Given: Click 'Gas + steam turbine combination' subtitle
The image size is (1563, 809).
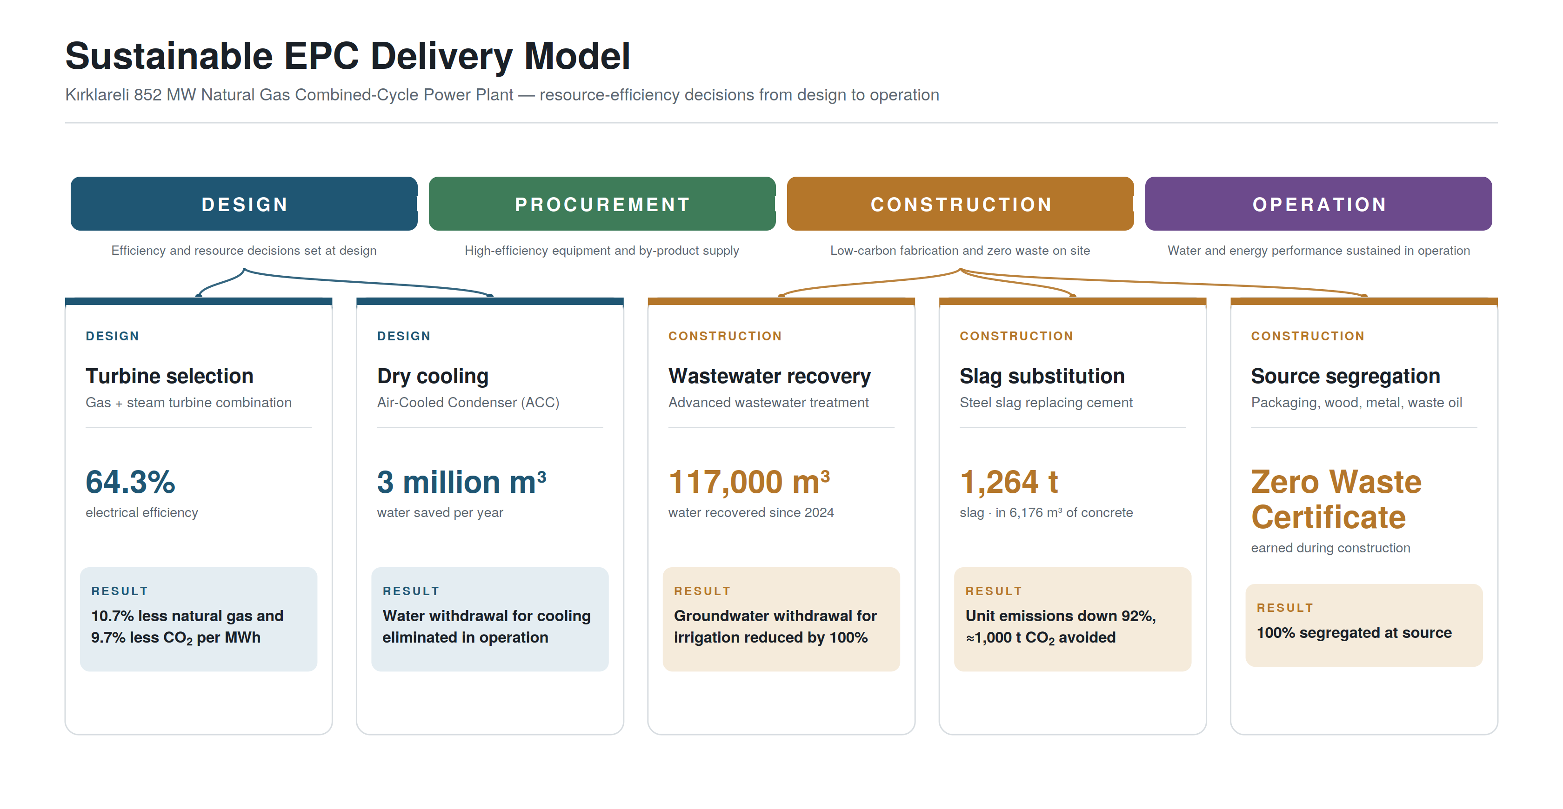Looking at the screenshot, I should (x=189, y=403).
